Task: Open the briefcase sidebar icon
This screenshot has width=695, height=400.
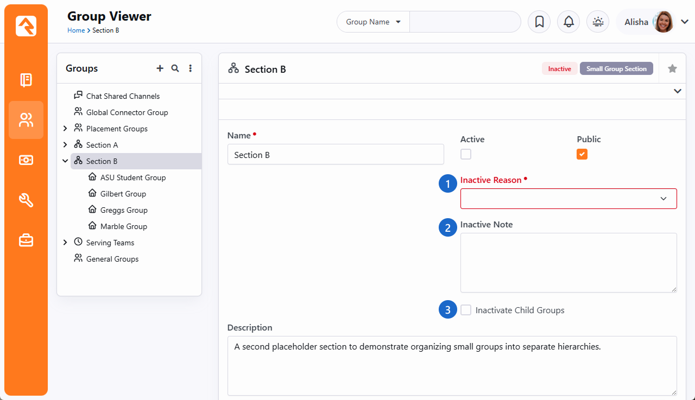Action: (26, 240)
